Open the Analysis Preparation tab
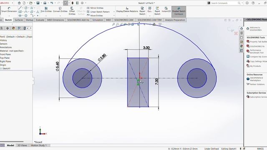The image size is (267, 150). coord(175,20)
